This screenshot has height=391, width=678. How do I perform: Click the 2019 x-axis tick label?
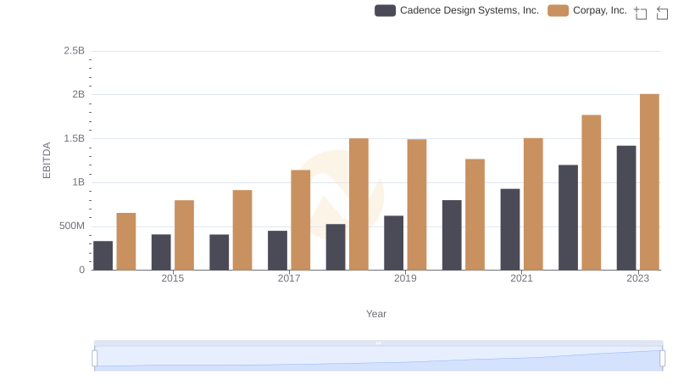pyautogui.click(x=405, y=278)
